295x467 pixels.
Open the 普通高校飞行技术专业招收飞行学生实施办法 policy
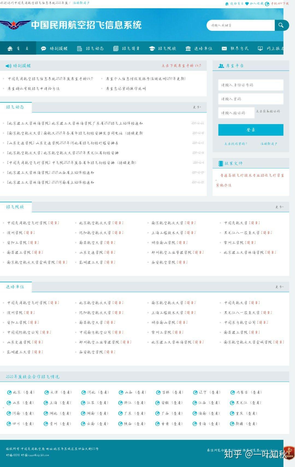coord(250,180)
